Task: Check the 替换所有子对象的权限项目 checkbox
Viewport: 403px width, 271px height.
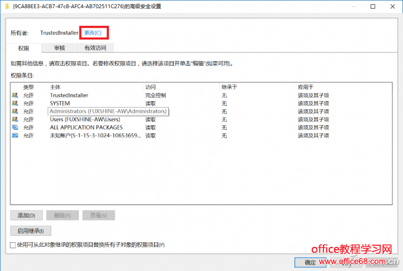Action: (12, 245)
